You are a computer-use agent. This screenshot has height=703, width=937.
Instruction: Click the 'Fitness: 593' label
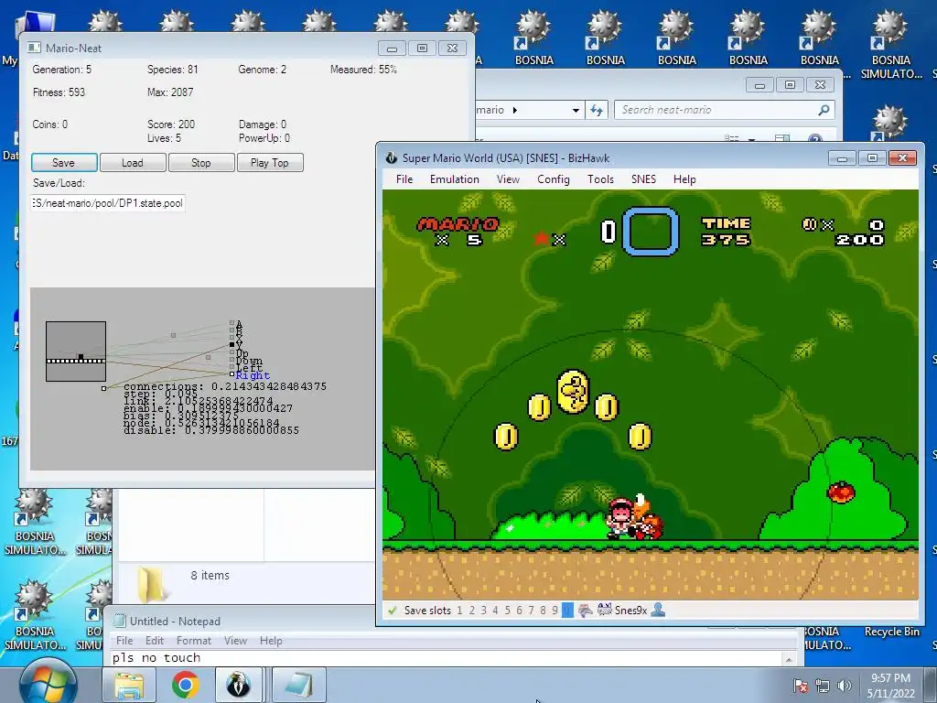pos(59,92)
